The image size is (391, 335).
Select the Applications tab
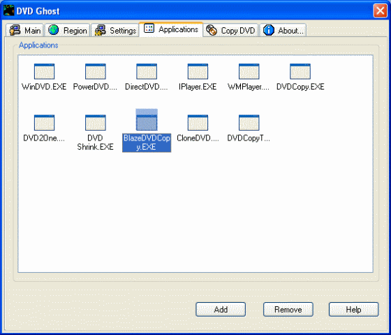click(x=171, y=29)
